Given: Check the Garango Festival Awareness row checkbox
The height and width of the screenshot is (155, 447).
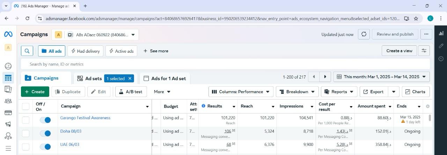Looking at the screenshot, I should (25, 120).
